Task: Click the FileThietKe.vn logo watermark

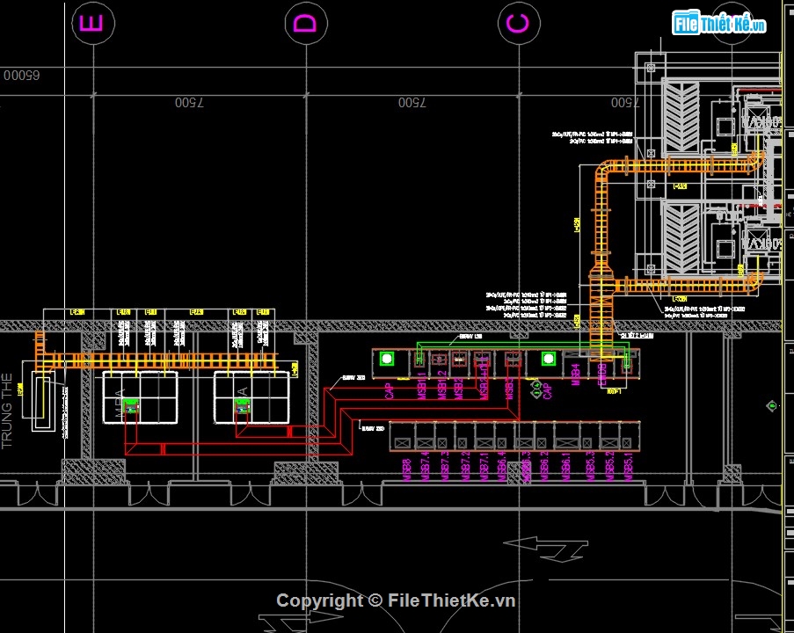Action: [718, 23]
